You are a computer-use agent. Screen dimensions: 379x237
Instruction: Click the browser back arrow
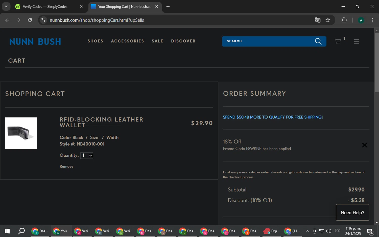pyautogui.click(x=7, y=20)
